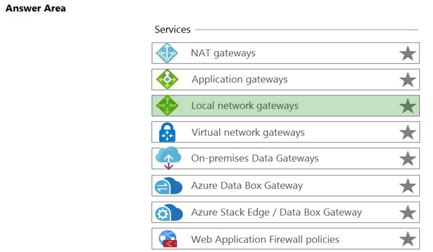The image size is (433, 252).
Task: Click the Azure Data Box Gateway icon
Action: coord(168,186)
